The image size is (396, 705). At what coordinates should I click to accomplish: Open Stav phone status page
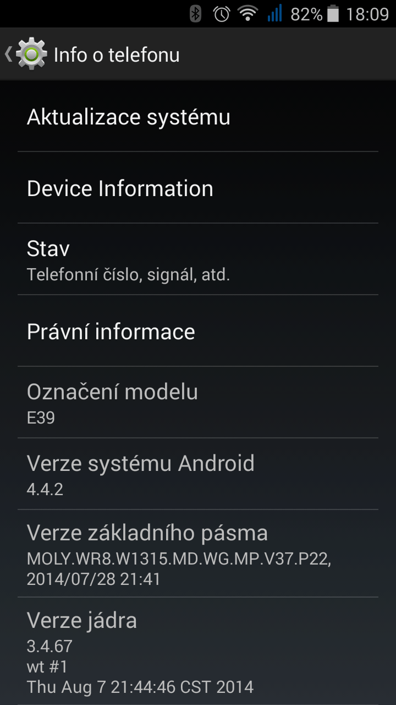click(198, 259)
